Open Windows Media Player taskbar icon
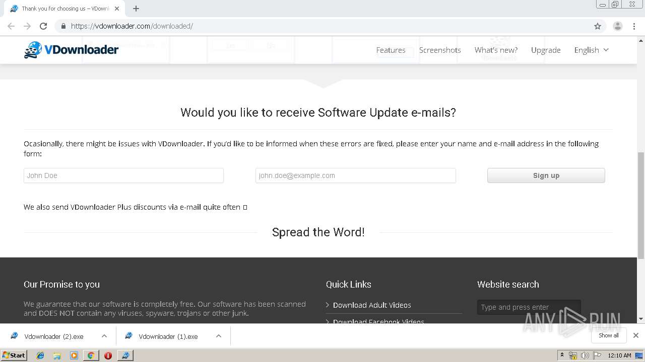 [x=74, y=355]
